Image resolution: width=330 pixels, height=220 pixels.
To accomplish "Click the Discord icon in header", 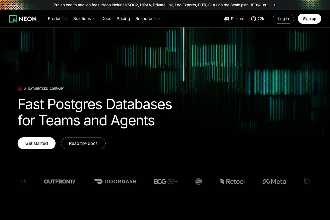I will pyautogui.click(x=227, y=19).
